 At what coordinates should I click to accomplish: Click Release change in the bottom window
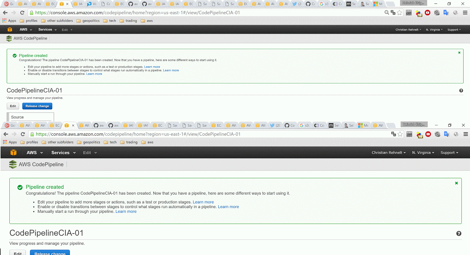[x=50, y=253]
